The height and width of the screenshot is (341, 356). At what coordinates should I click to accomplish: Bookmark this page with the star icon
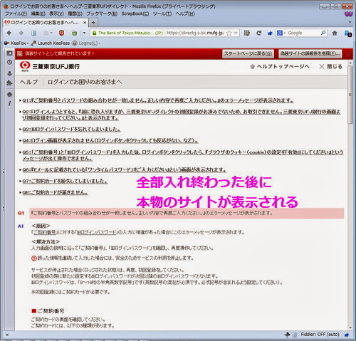coord(229,33)
